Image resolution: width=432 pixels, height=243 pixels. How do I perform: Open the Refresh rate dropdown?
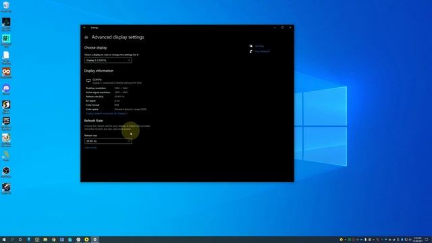108,141
